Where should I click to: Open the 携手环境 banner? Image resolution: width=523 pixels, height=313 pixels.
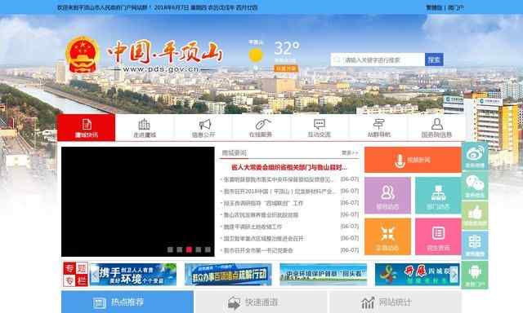(133, 275)
